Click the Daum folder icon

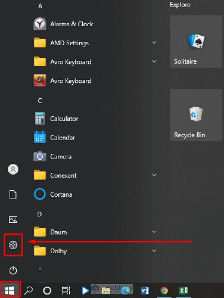pyautogui.click(x=40, y=232)
